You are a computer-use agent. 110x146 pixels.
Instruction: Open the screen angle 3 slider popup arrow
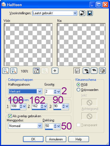pos(67,106)
